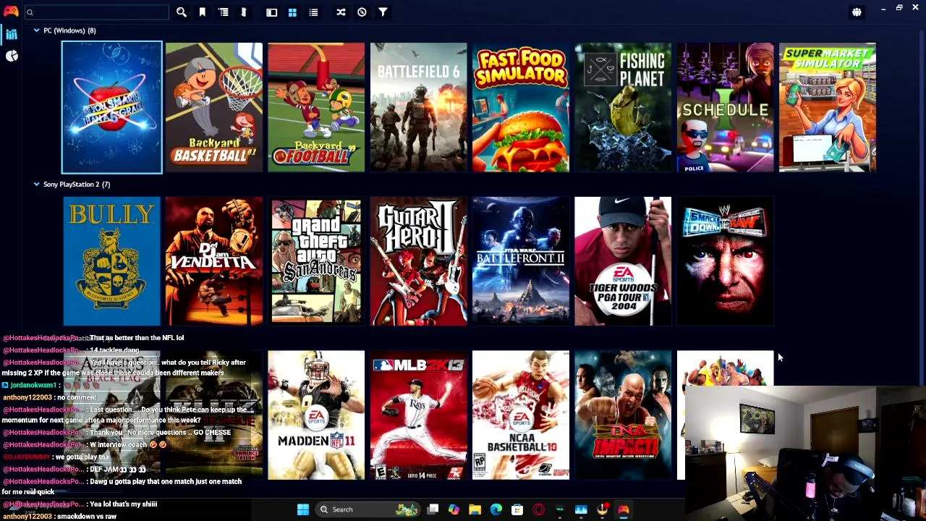This screenshot has width=926, height=521.
Task: Select Guitar Hero II cover
Action: [419, 261]
